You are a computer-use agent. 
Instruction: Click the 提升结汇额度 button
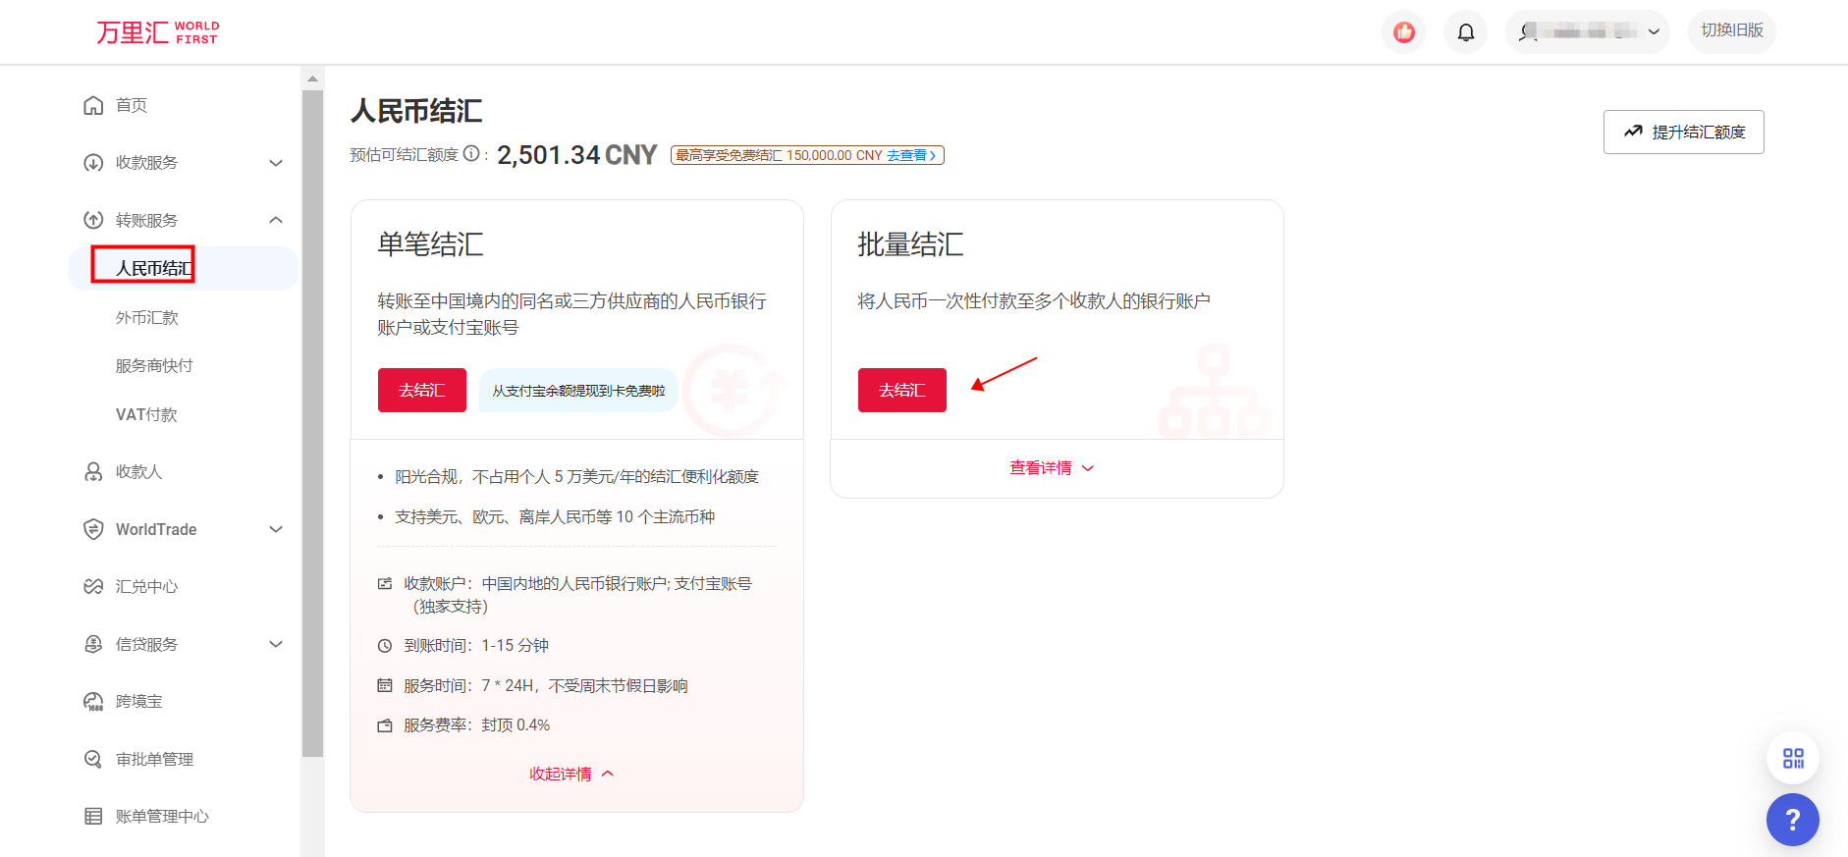(1683, 133)
